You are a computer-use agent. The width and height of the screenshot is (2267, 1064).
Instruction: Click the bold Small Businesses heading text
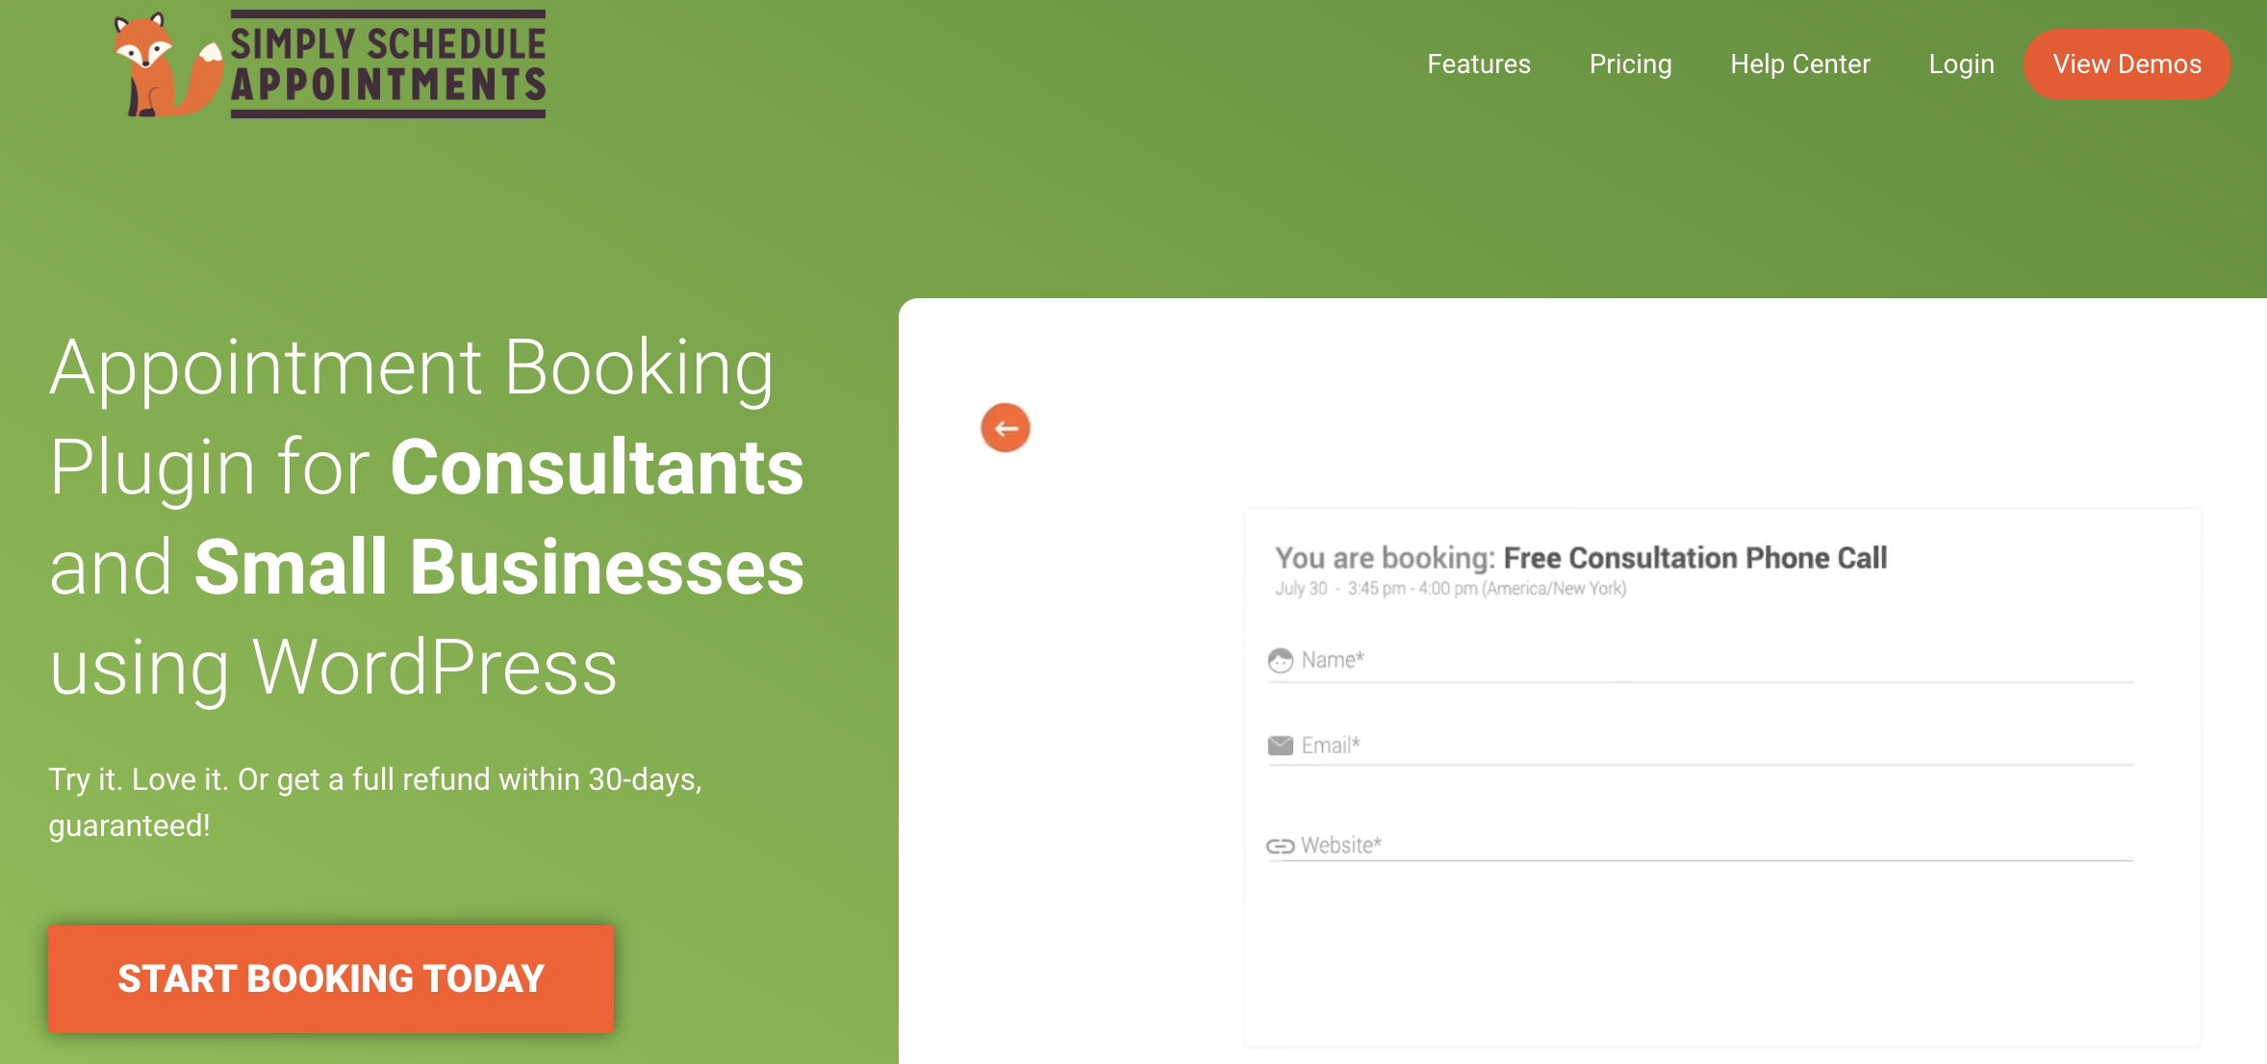click(x=498, y=568)
